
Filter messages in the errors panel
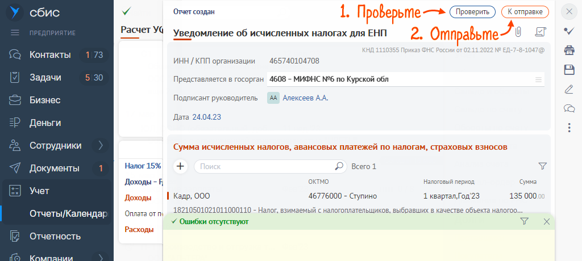(x=524, y=222)
